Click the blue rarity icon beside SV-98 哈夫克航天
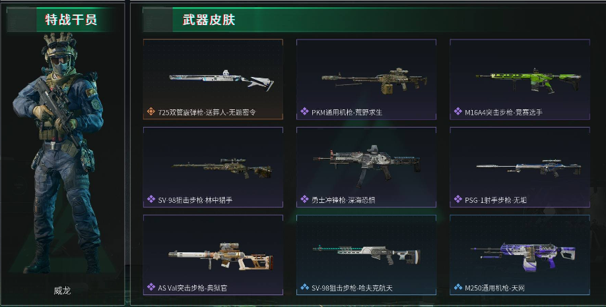The width and height of the screenshot is (606, 307). click(x=304, y=287)
